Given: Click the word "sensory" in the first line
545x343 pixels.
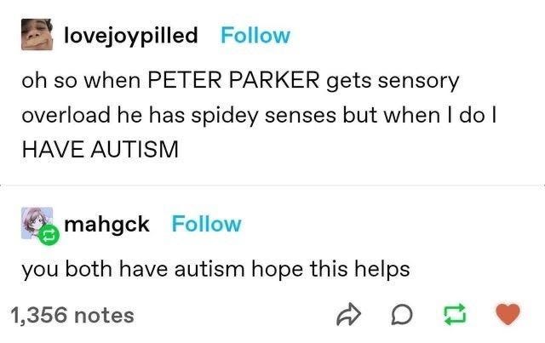Looking at the screenshot, I should click(418, 82).
